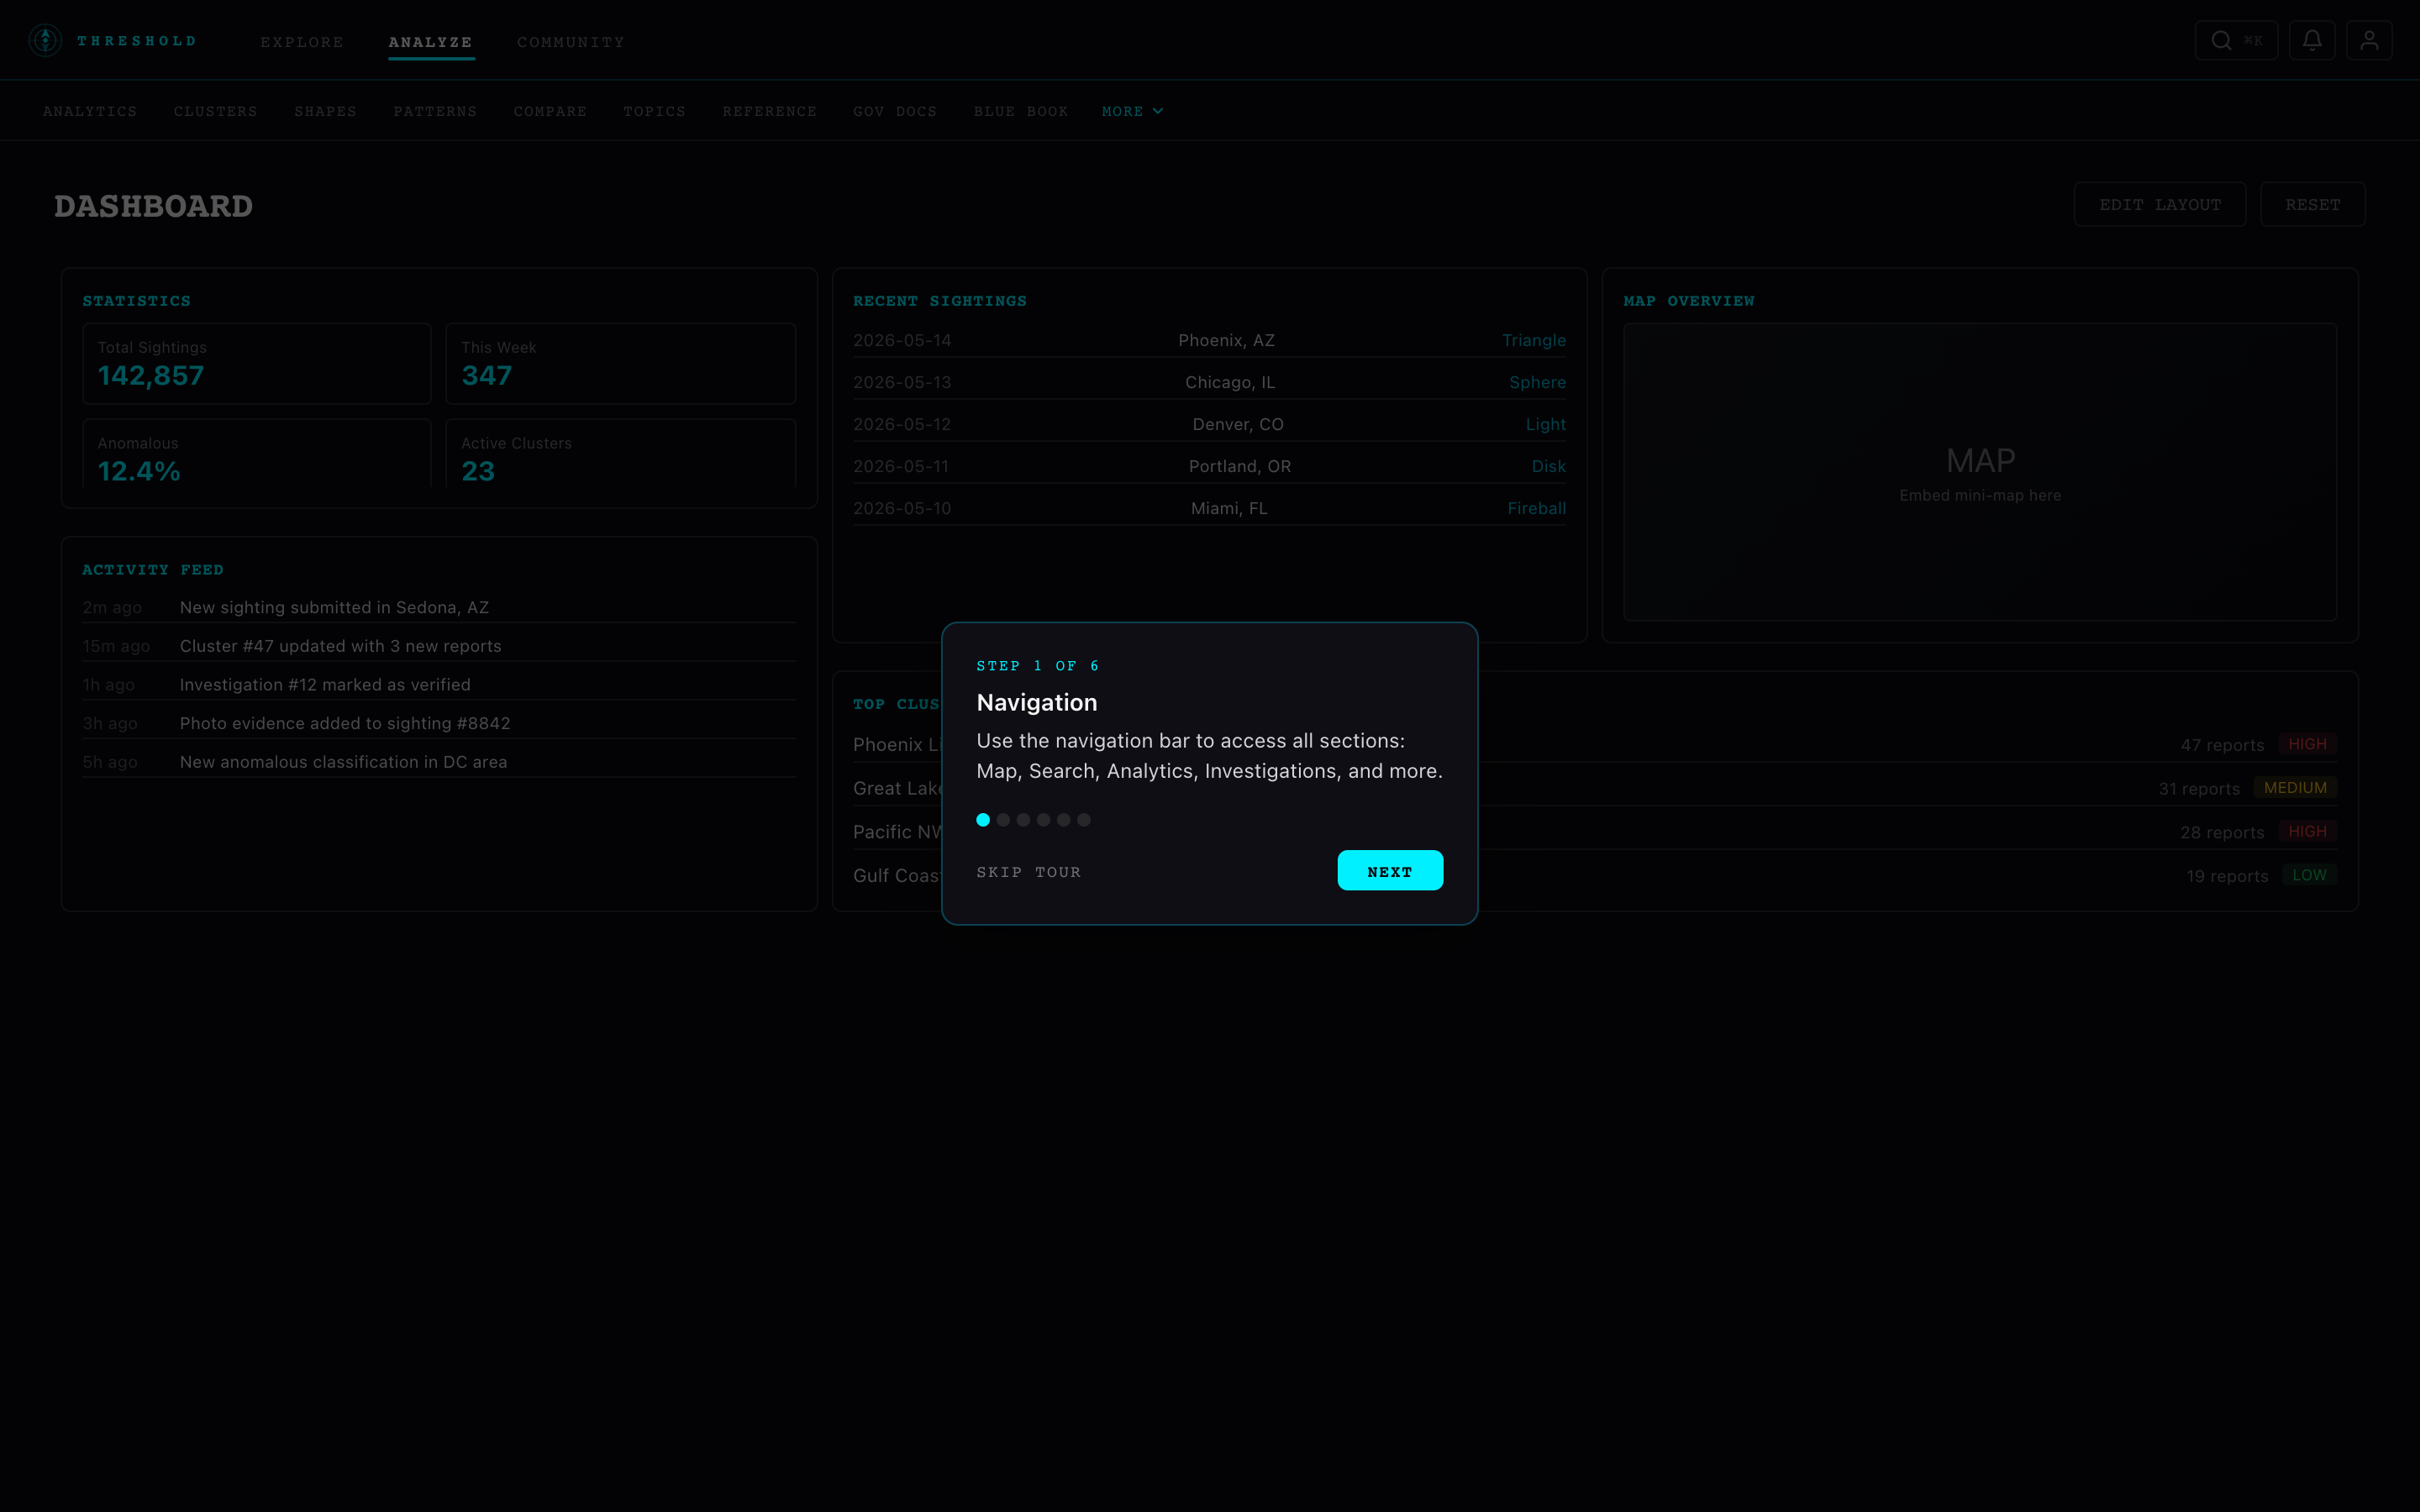2420x1512 pixels.
Task: Open Blue Book sub-navigation item
Action: [1021, 111]
